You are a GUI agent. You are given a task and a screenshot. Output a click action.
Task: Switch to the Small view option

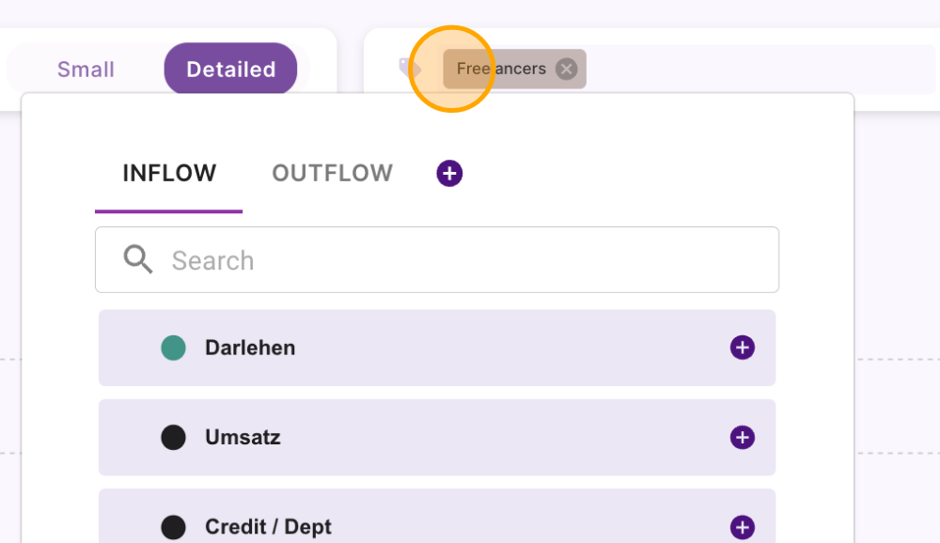86,70
